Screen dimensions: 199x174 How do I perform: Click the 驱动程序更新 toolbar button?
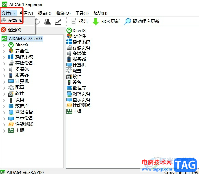pyautogui.click(x=142, y=21)
